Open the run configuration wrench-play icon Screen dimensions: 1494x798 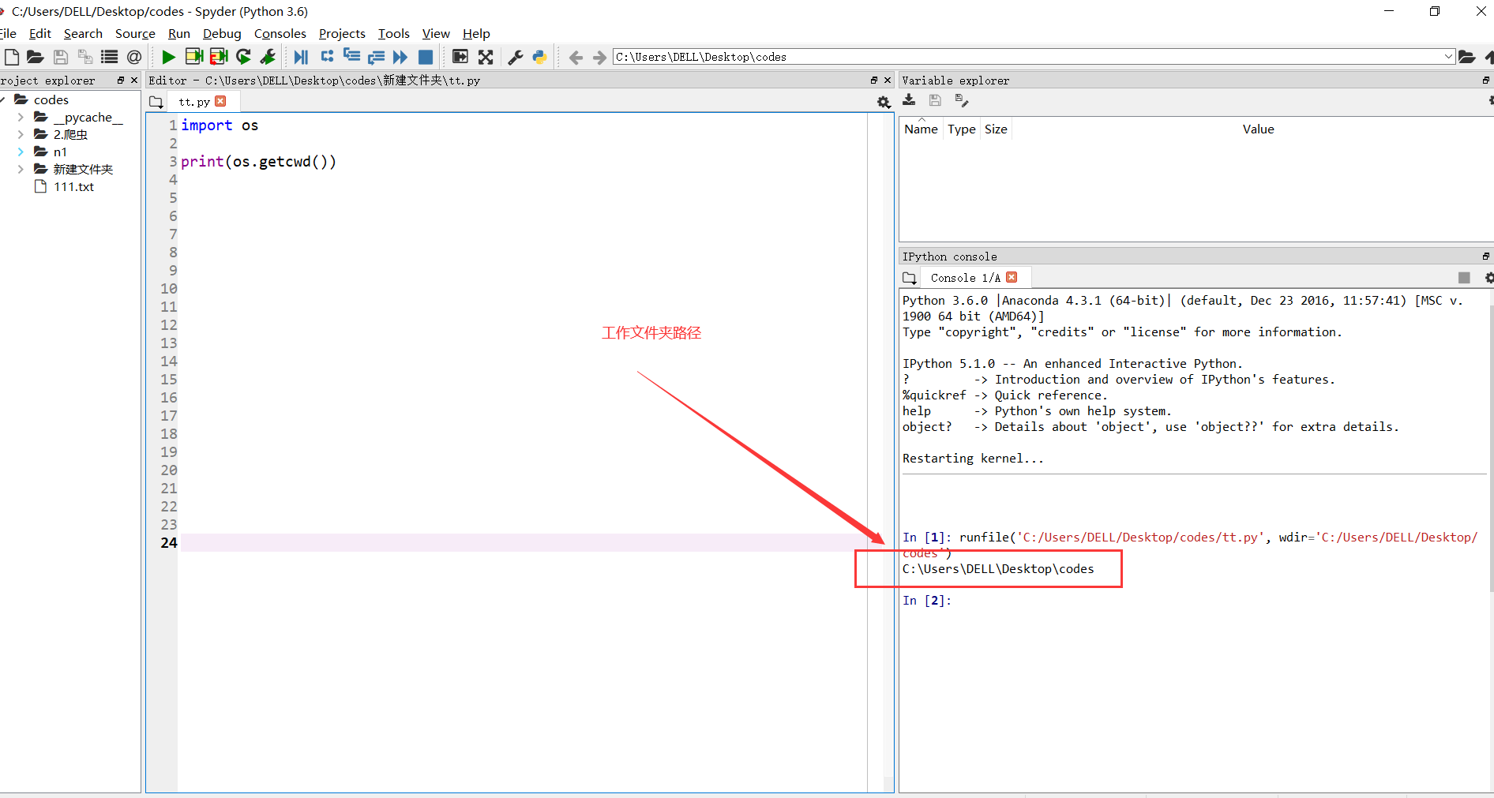(268, 57)
